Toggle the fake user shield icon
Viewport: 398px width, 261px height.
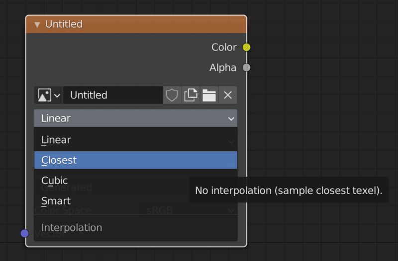pyautogui.click(x=172, y=95)
